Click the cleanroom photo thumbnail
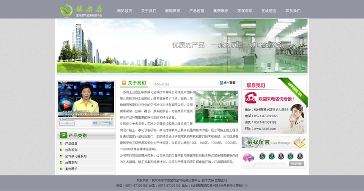 click(216, 107)
